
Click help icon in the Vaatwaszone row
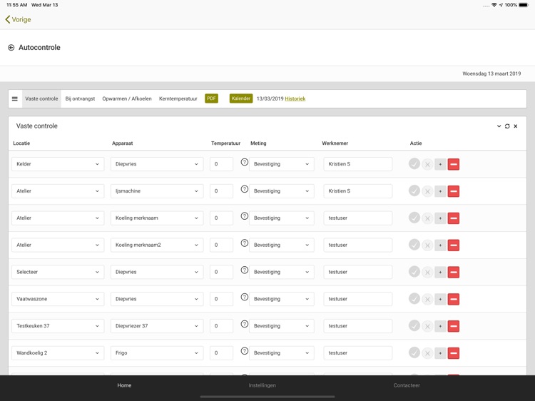pyautogui.click(x=244, y=297)
